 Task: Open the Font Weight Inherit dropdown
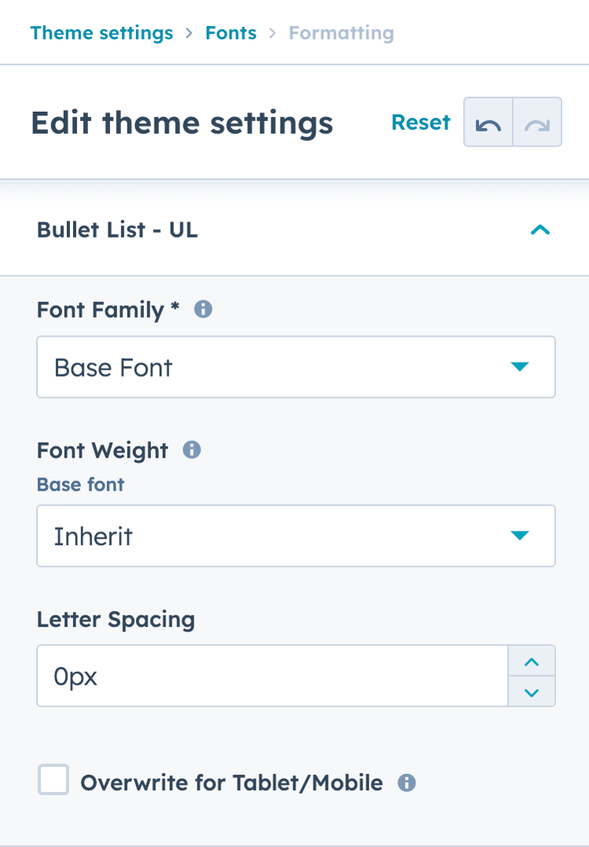pyautogui.click(x=296, y=536)
